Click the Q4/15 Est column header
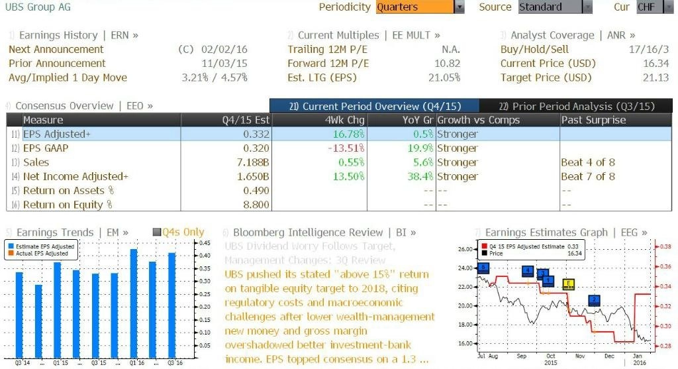The height and width of the screenshot is (369, 678). [226, 120]
